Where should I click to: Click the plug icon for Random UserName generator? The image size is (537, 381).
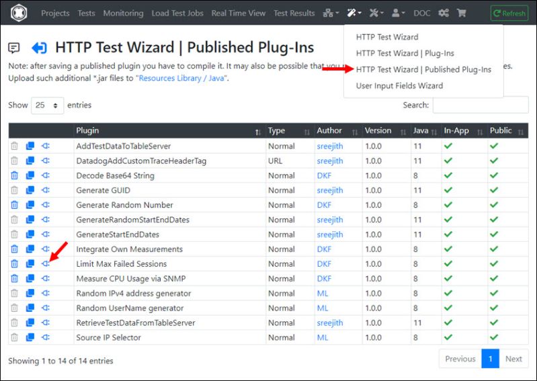coord(46,308)
